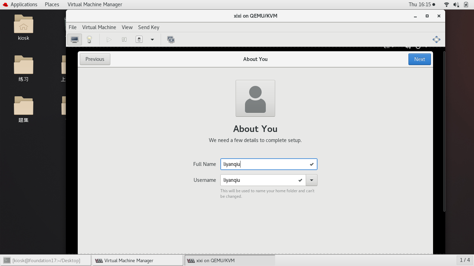
Task: Click Virtual Machine Manager in top bar
Action: [95, 5]
